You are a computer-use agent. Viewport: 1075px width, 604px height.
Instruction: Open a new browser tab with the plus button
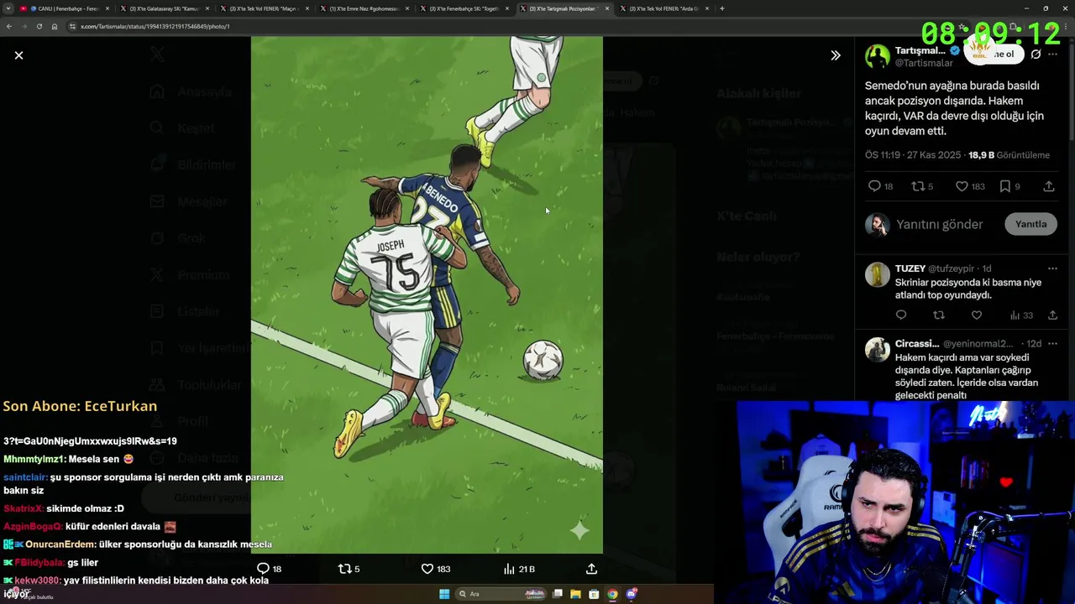coord(722,8)
